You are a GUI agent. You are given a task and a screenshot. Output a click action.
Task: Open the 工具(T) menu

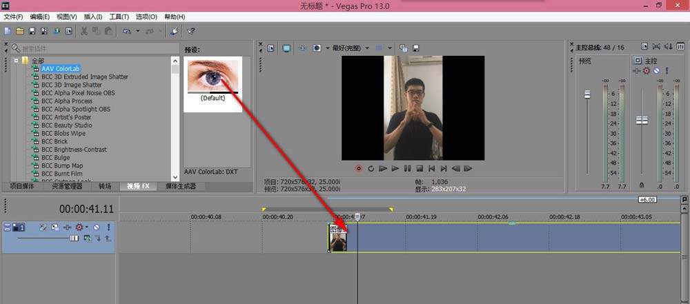(119, 17)
